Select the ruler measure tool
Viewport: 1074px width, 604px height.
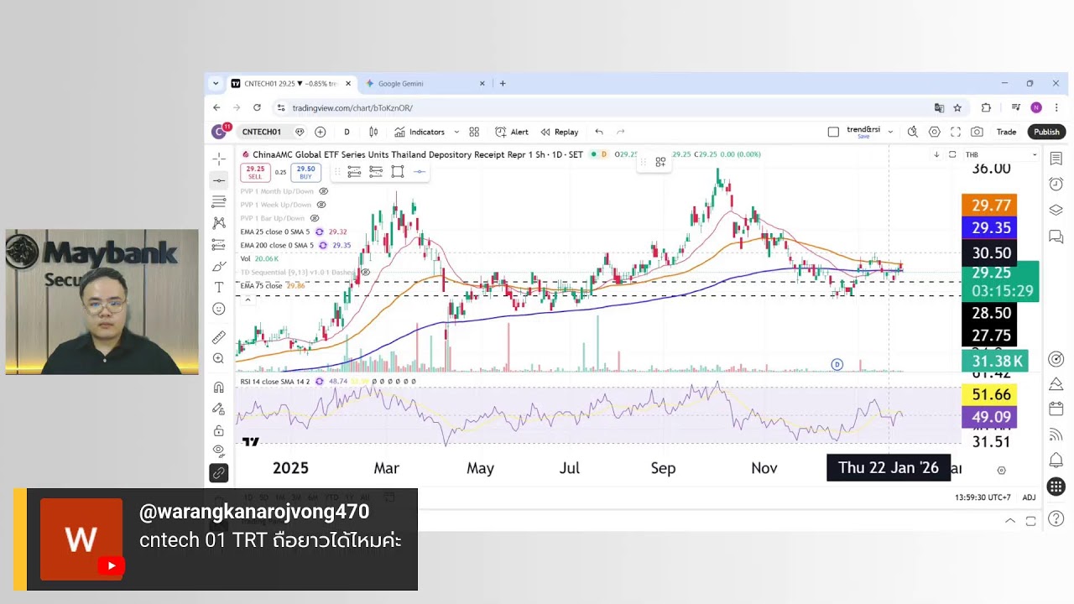coord(219,337)
